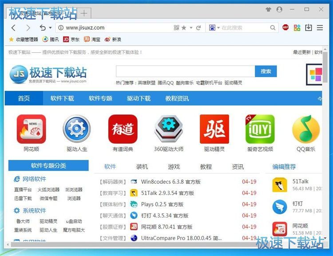Click the 极速下载站 site logo
Viewport: 333px width, 256px height.
point(48,74)
